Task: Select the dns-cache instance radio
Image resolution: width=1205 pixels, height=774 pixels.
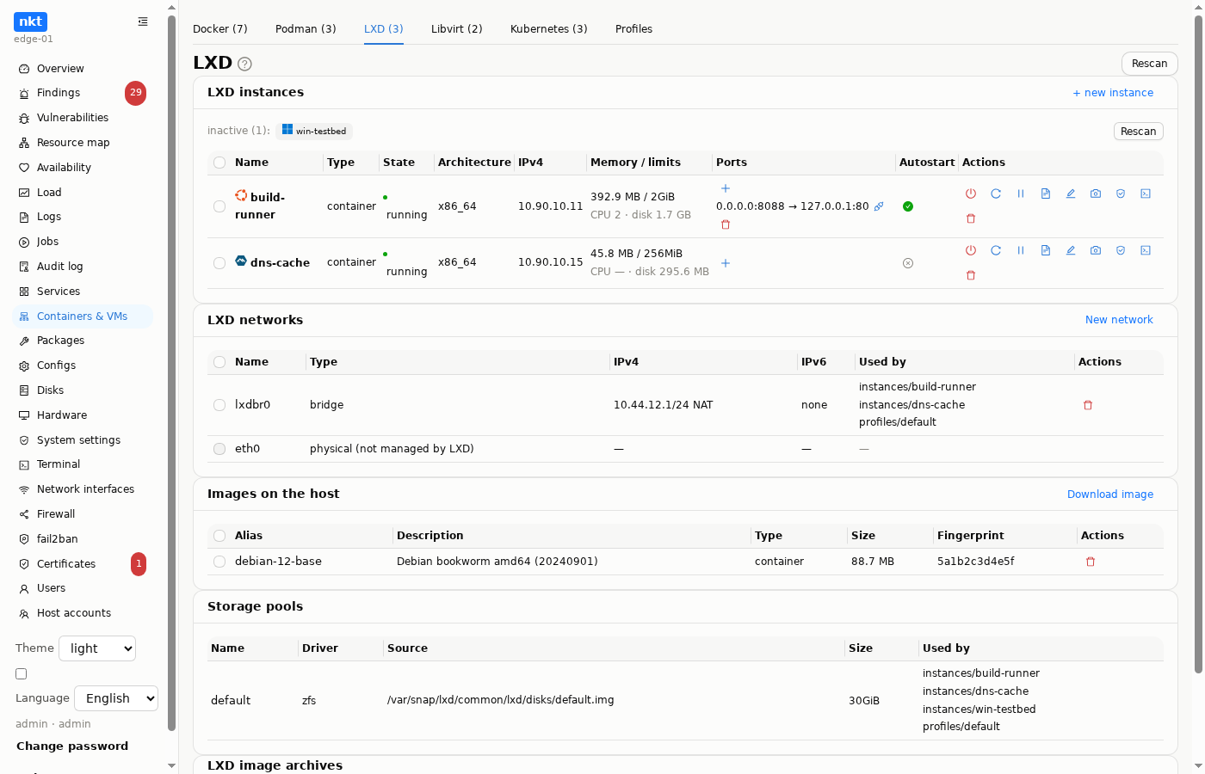Action: coord(219,263)
